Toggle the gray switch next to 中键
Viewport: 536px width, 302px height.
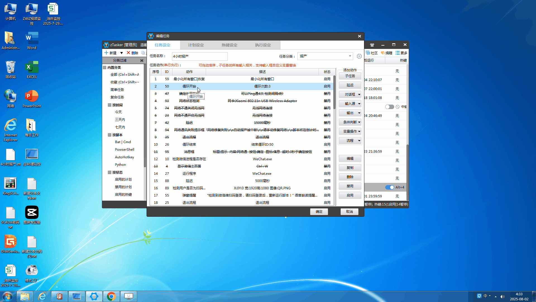click(389, 107)
